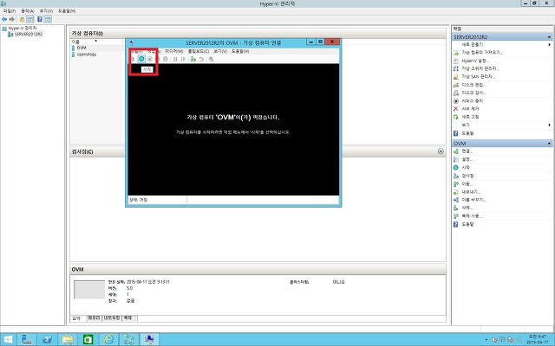Click 이름 바꾸기 action under OVM
The width and height of the screenshot is (555, 346).
[473, 200]
